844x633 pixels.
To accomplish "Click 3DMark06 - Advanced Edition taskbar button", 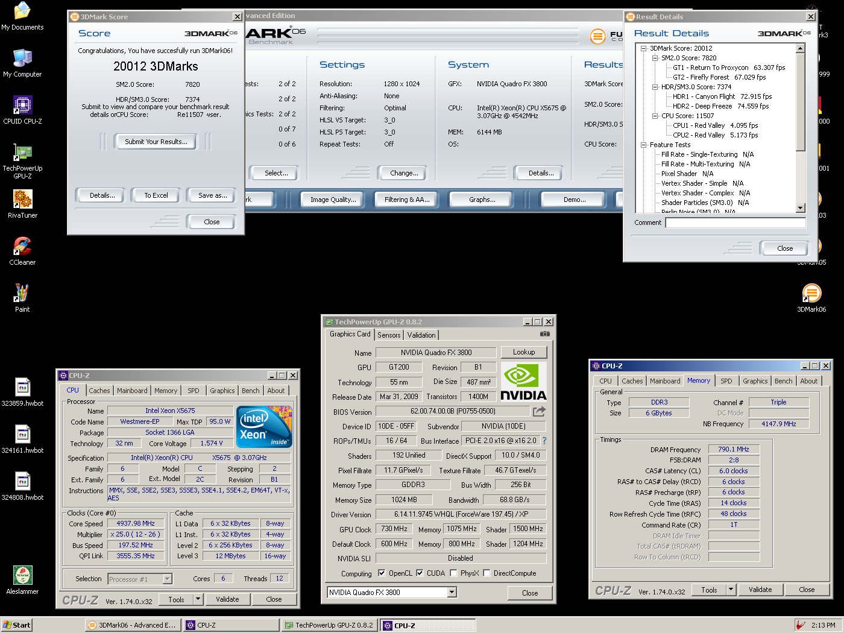I will [133, 625].
